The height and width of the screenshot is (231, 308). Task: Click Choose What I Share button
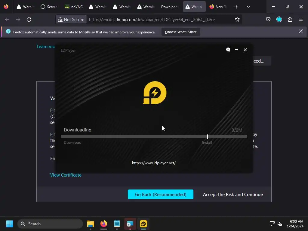181,32
